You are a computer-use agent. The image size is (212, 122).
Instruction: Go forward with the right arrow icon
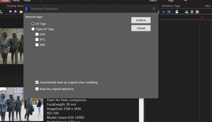coord(16,12)
